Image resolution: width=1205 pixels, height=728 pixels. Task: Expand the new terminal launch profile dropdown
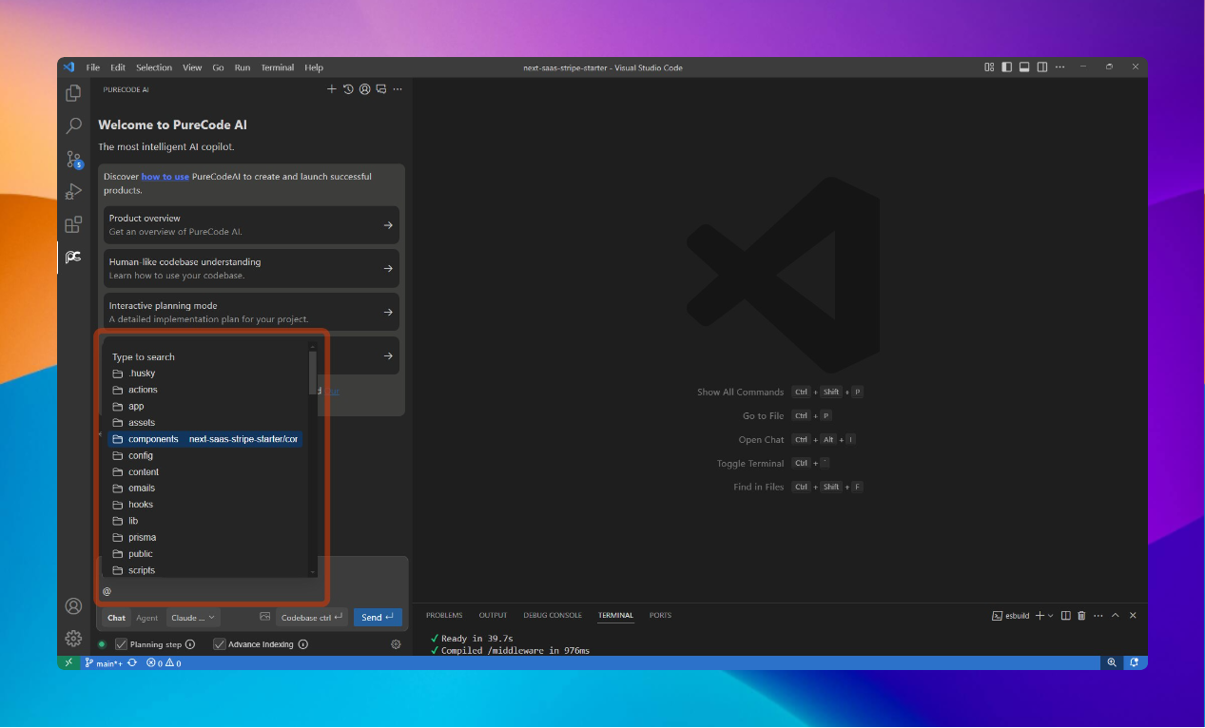click(1051, 616)
